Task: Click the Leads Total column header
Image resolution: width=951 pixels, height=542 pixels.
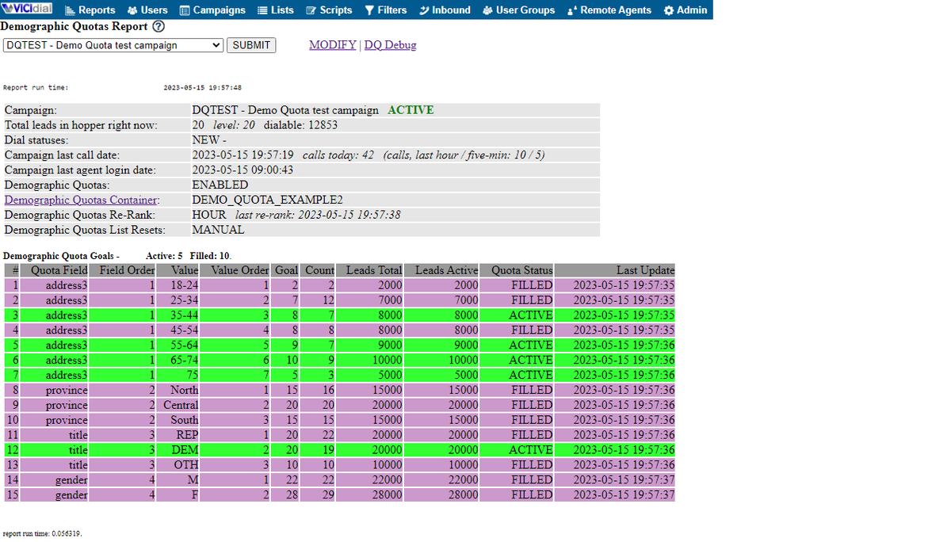Action: [x=369, y=270]
